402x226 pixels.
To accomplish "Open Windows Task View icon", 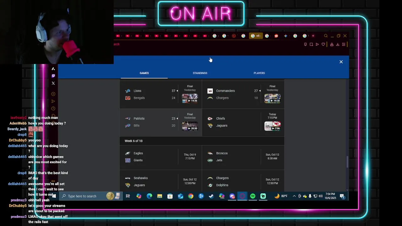I will click(x=128, y=196).
